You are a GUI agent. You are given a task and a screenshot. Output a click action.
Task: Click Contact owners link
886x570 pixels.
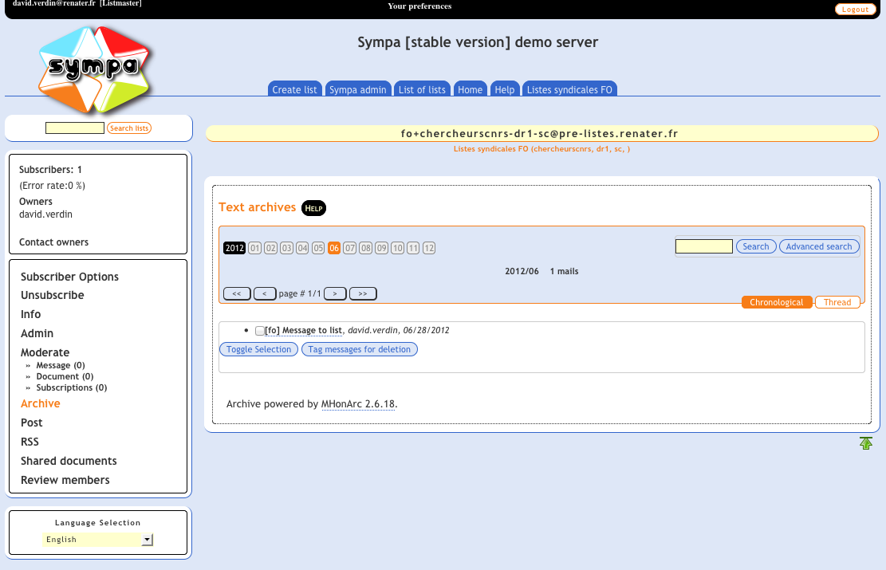coord(53,242)
